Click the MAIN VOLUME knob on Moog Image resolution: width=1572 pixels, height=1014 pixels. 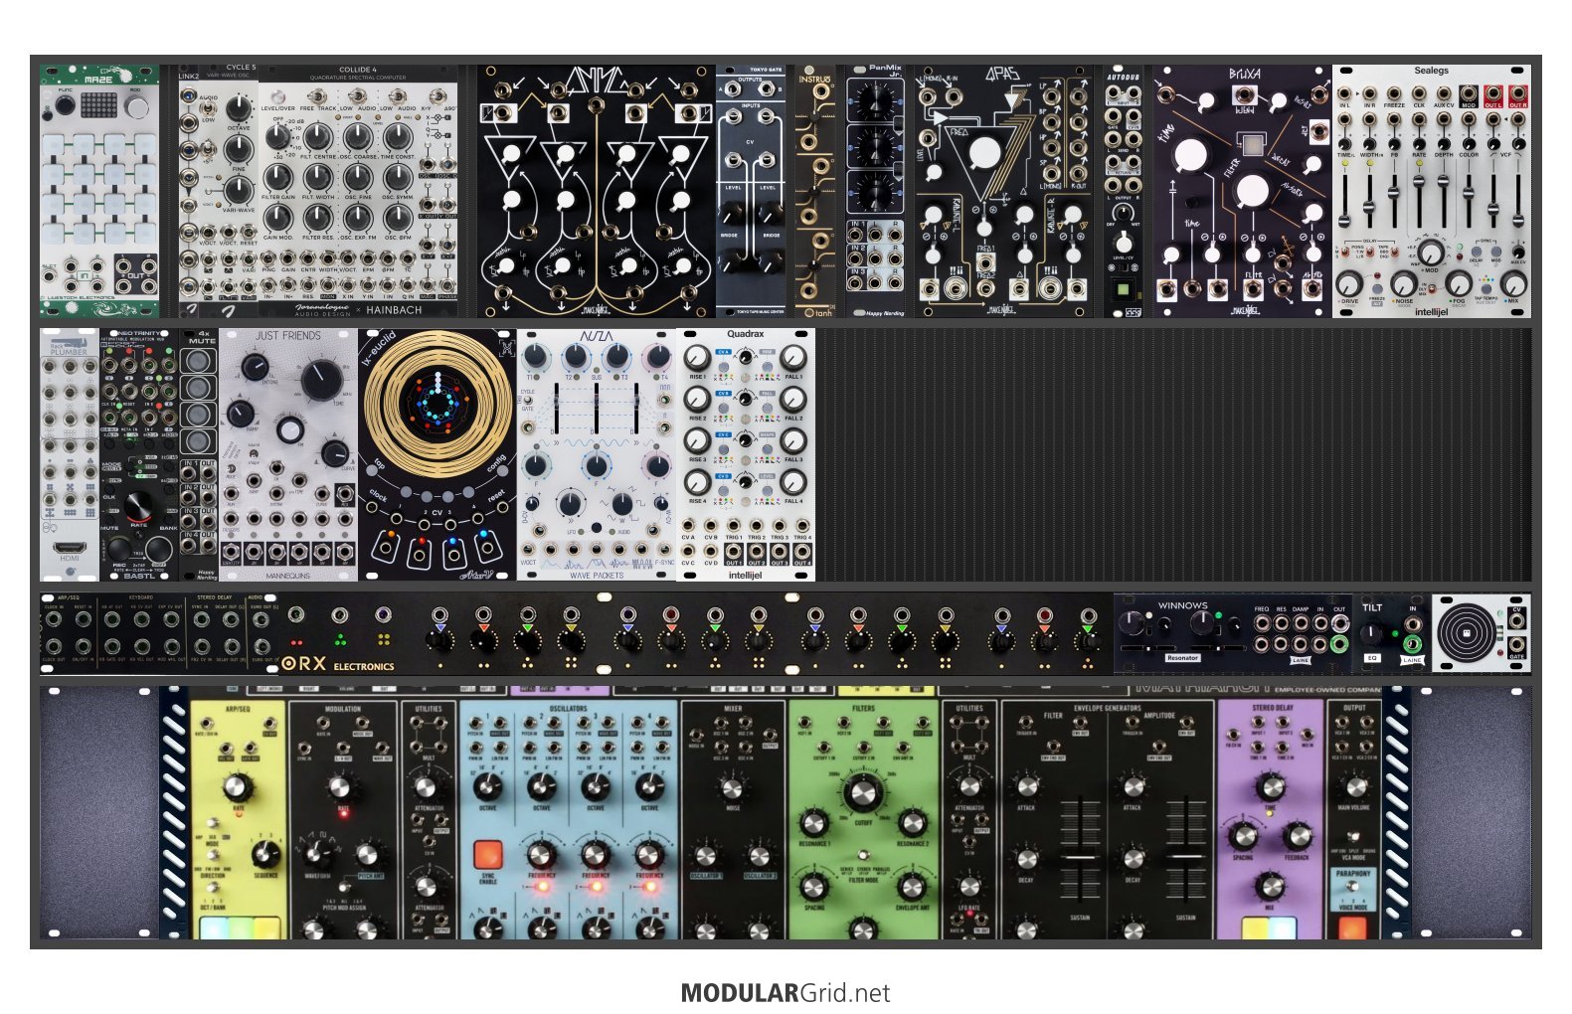click(1353, 786)
